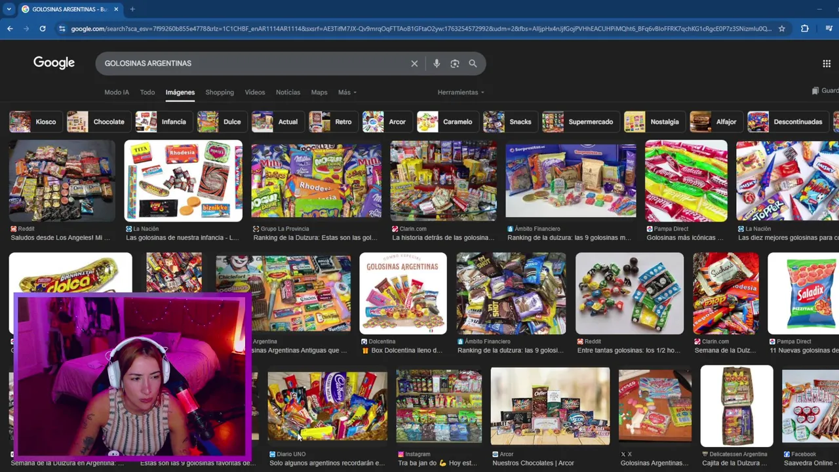Viewport: 839px width, 472px height.
Task: Open the Saladix Pizzitas snack image
Action: tap(804, 294)
